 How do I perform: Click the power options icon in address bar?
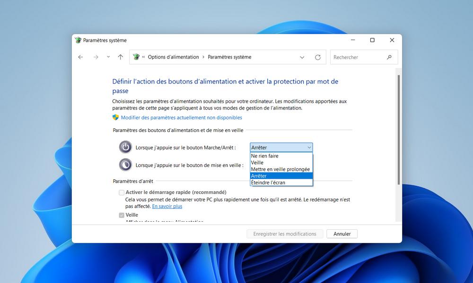pos(136,57)
